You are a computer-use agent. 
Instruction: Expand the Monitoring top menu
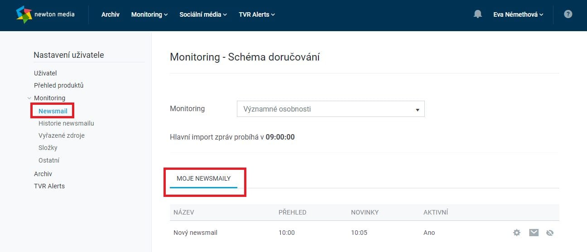tap(149, 14)
